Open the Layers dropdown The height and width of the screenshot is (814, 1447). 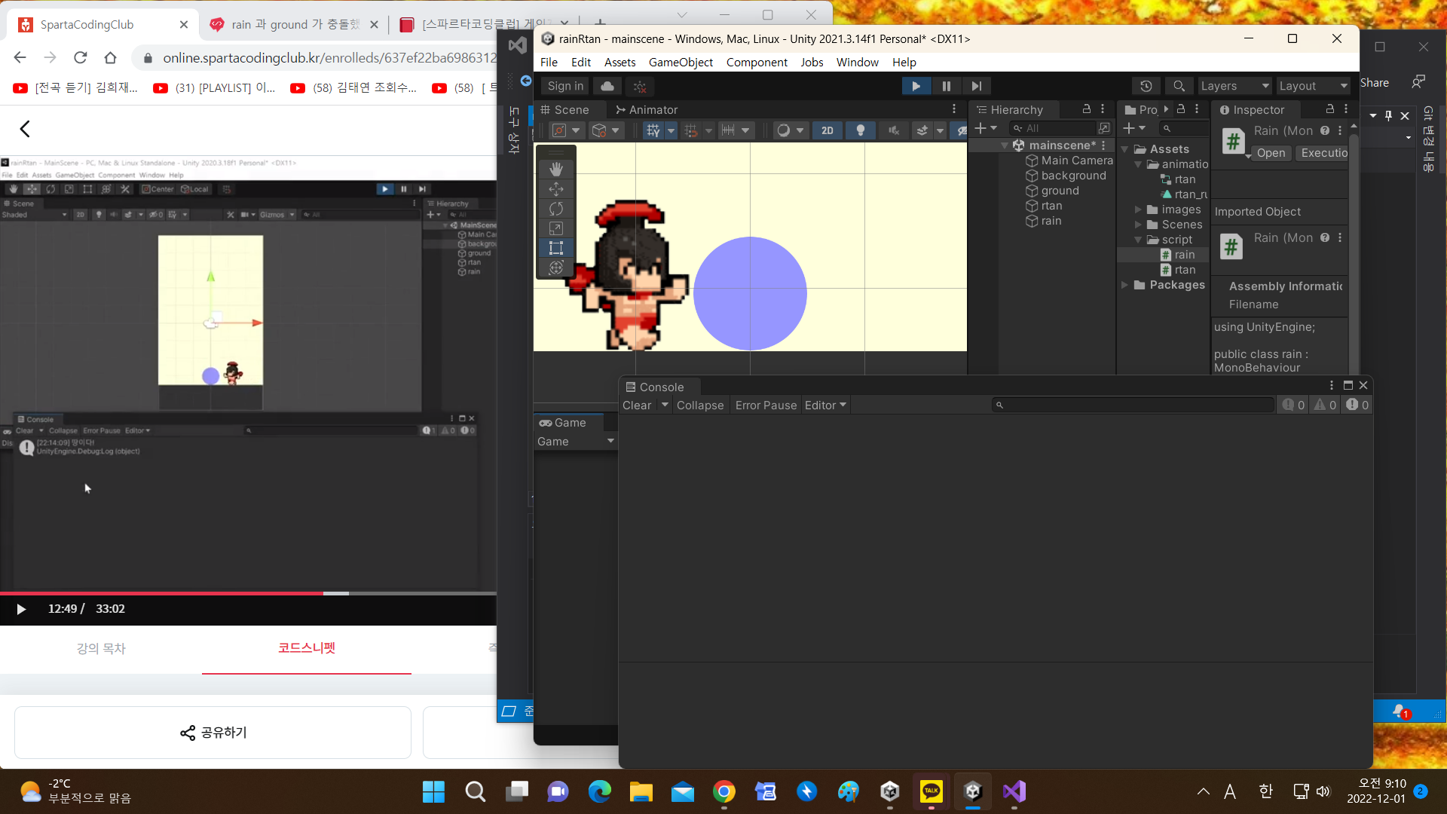pyautogui.click(x=1234, y=86)
